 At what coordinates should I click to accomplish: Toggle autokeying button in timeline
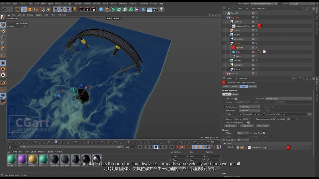[183, 147]
